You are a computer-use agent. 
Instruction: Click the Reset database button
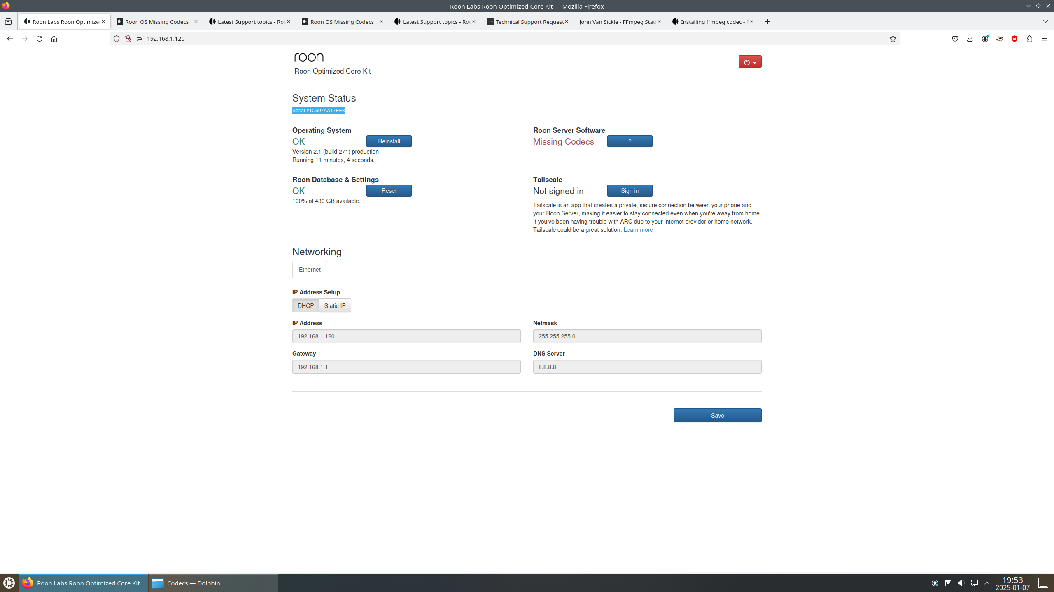389,191
